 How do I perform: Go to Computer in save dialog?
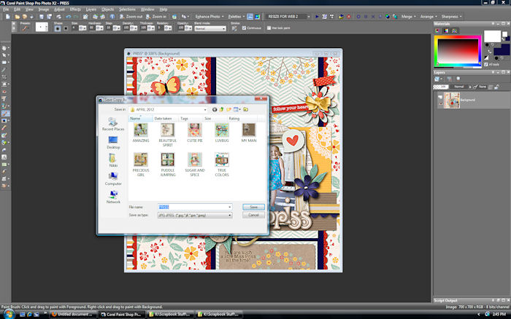click(113, 179)
